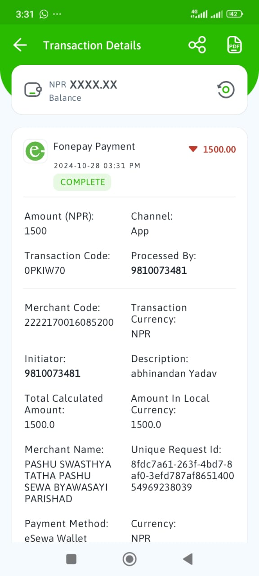Tap the Transaction Code 0PKIW70
This screenshot has width=259, height=576.
pyautogui.click(x=45, y=270)
